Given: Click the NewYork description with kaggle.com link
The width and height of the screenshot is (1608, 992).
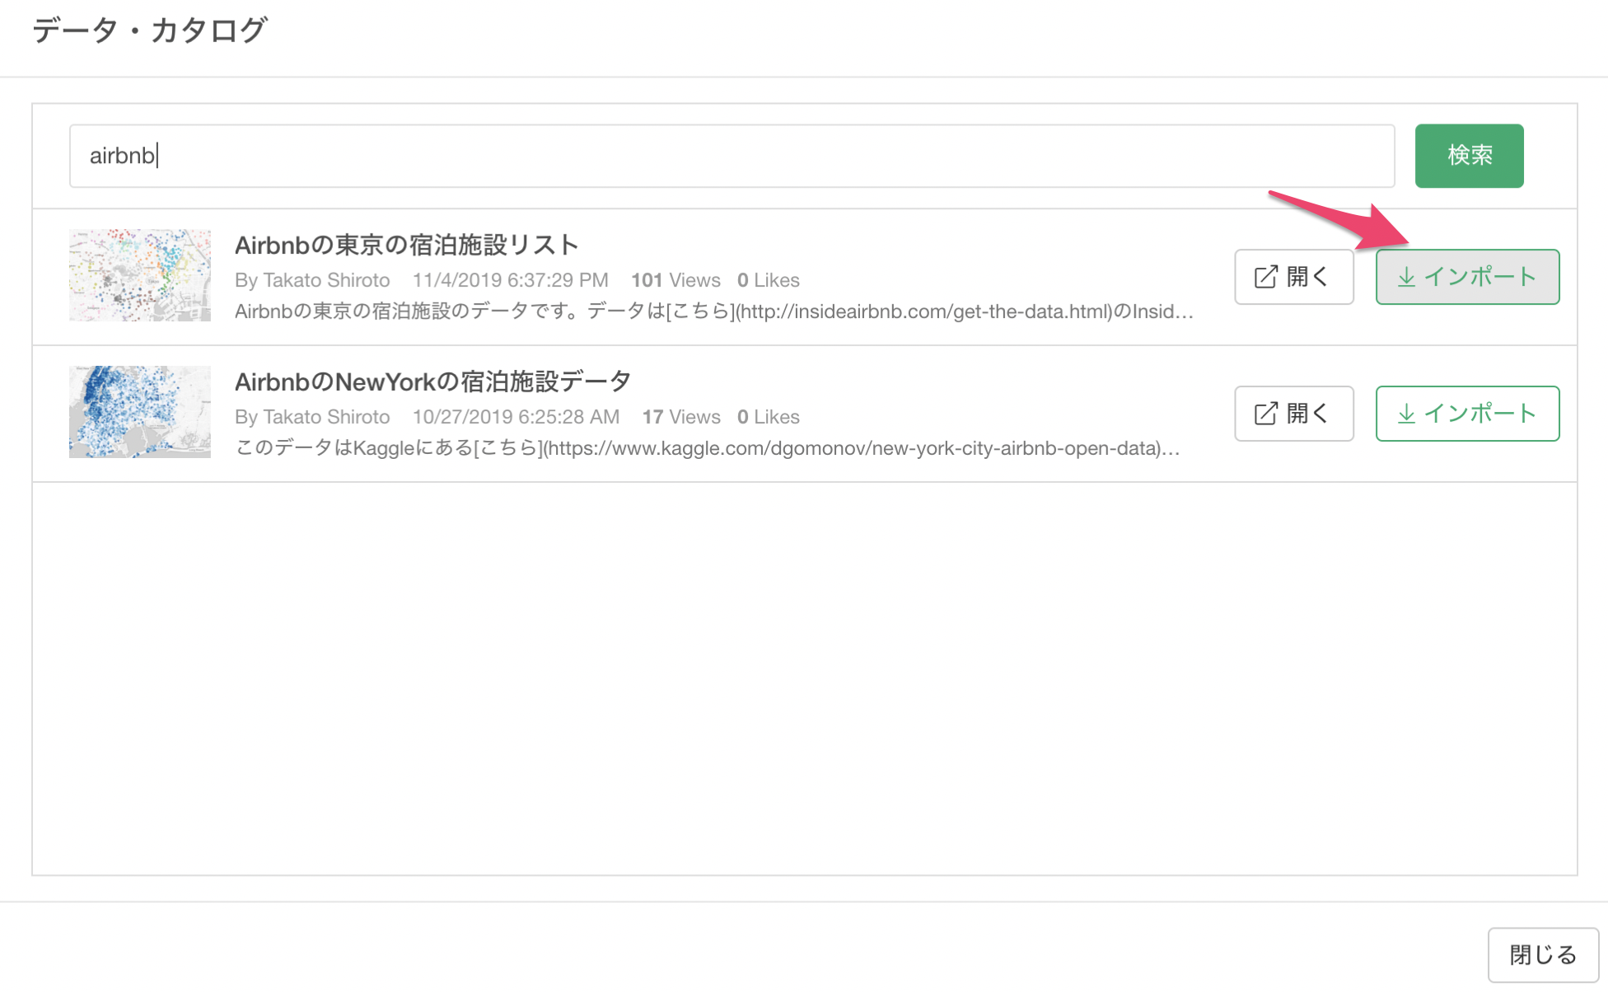Looking at the screenshot, I should tap(708, 448).
